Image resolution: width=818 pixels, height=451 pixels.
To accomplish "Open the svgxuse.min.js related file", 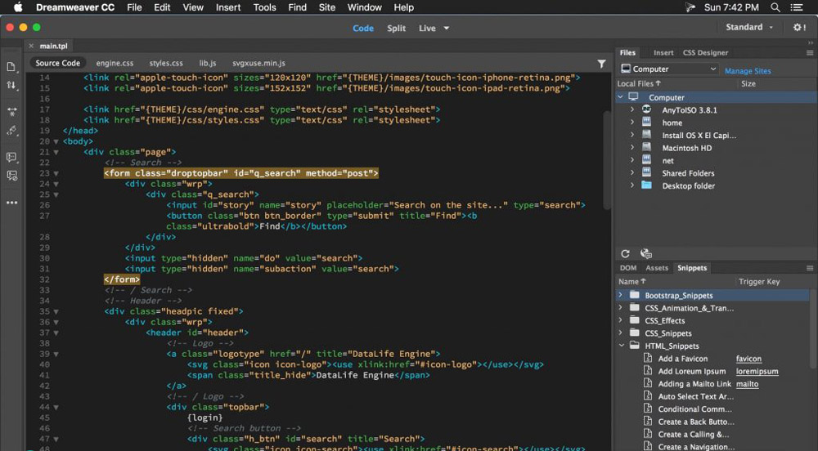I will click(258, 63).
